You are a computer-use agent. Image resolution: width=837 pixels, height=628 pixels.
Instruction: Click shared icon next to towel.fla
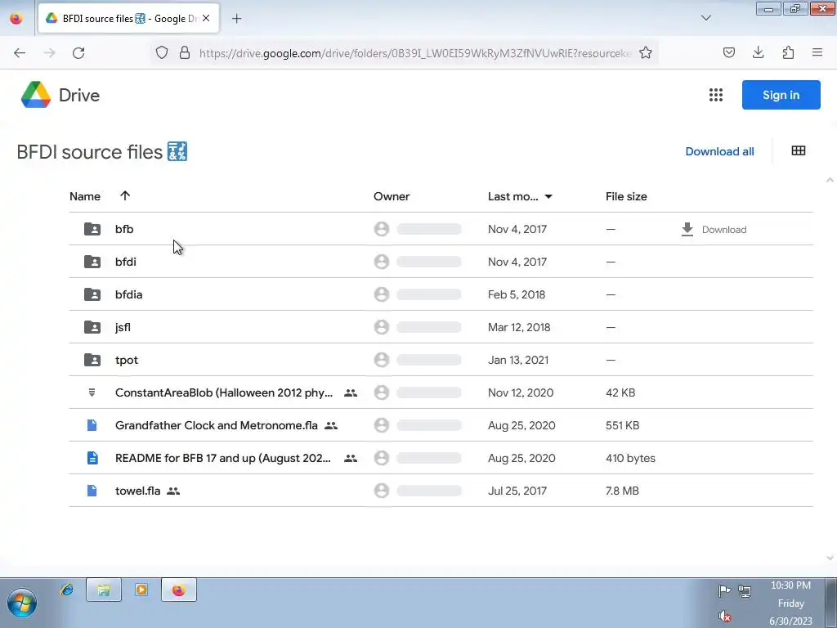click(173, 491)
